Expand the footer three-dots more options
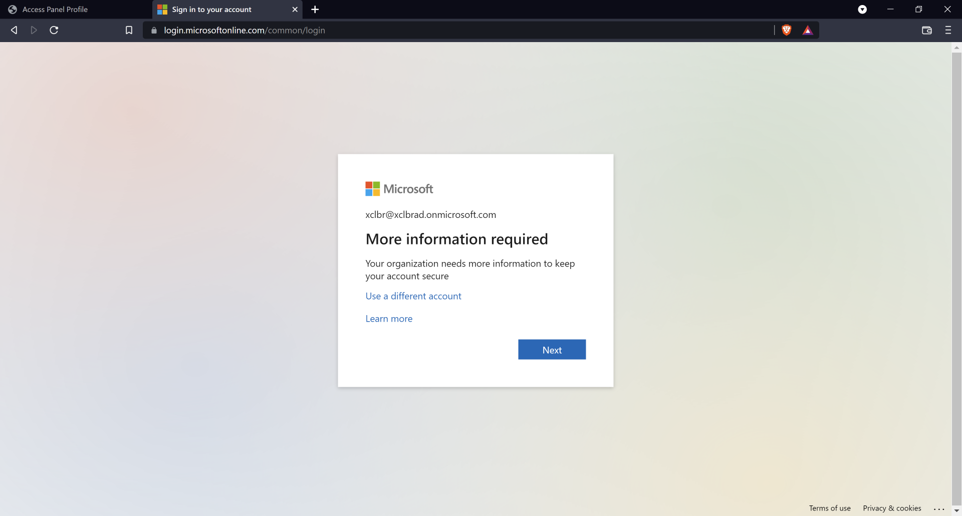The image size is (962, 516). (x=939, y=508)
